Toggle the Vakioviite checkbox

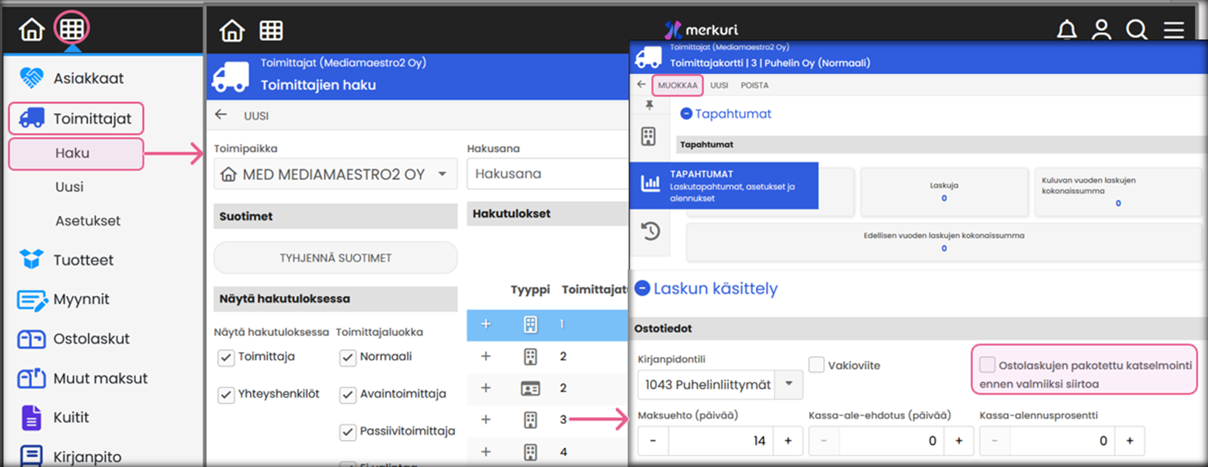[817, 365]
